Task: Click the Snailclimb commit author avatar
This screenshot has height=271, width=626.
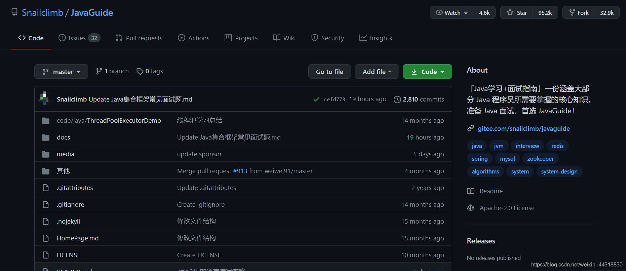Action: coord(44,99)
